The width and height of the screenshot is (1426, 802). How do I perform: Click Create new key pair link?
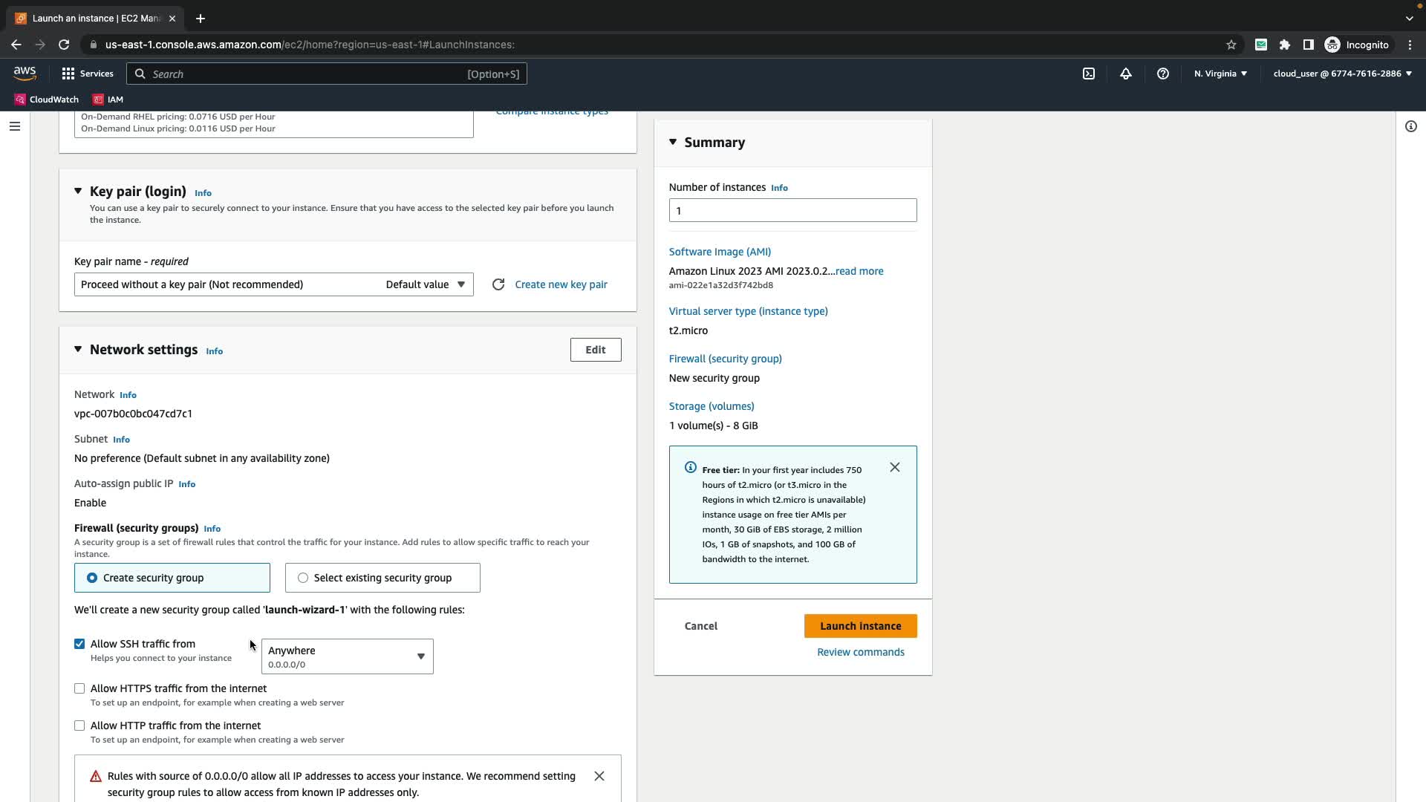(561, 284)
